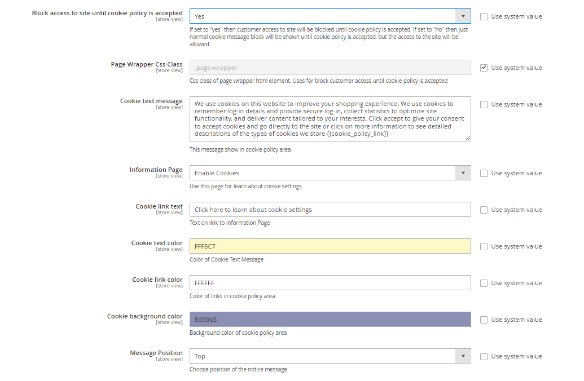
Task: Check Use system value for Cookie link text
Action: coord(484,210)
